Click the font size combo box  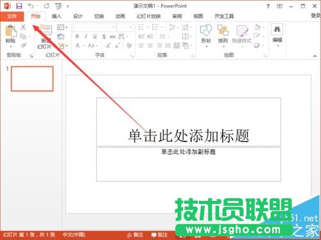pyautogui.click(x=125, y=28)
